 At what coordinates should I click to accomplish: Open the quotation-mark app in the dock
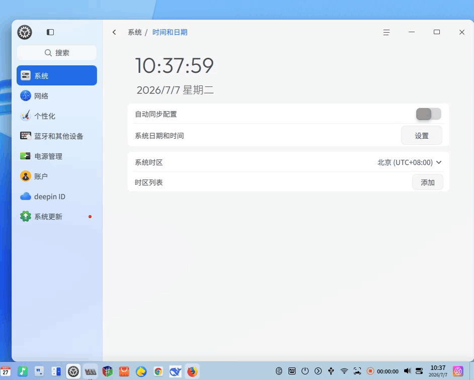pyautogui.click(x=39, y=371)
